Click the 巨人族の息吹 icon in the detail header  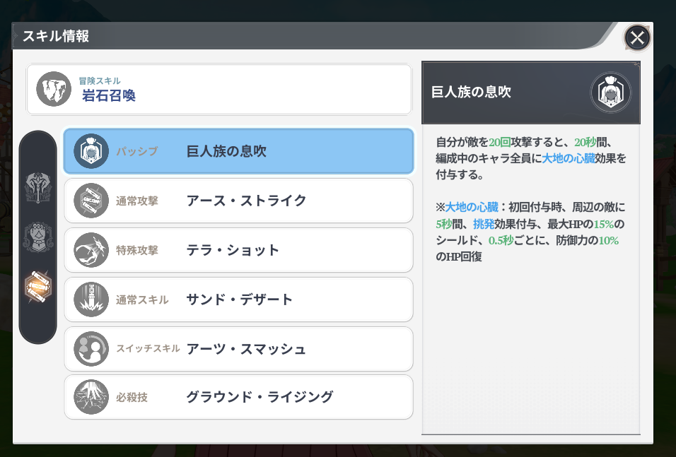(610, 92)
